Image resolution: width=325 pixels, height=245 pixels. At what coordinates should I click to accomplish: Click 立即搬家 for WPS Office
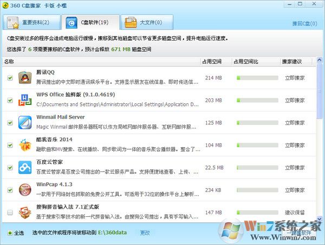coord(295,101)
